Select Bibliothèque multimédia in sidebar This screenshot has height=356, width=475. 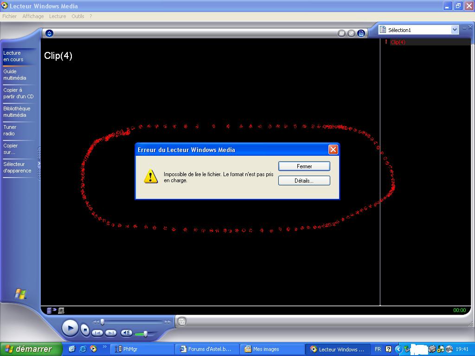[17, 112]
